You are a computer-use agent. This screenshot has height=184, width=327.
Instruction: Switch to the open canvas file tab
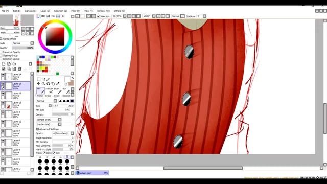coord(92,173)
